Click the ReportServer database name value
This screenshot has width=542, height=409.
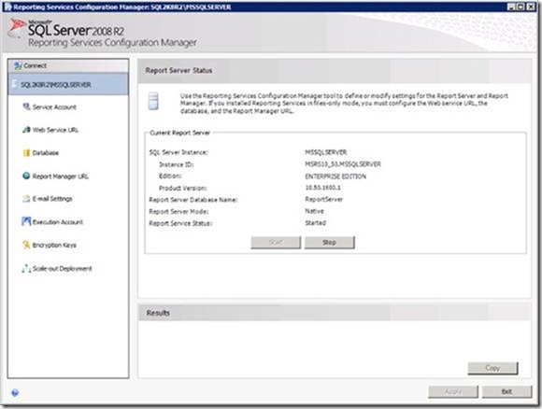[324, 199]
